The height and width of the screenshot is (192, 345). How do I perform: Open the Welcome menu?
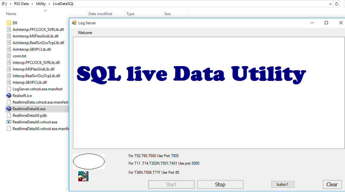coord(85,32)
